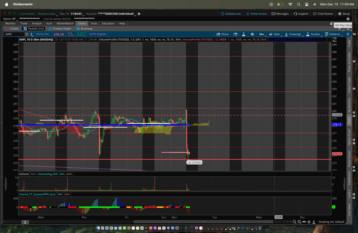Click the chart settings gear icon
The height and width of the screenshot is (233, 358).
tap(252, 34)
